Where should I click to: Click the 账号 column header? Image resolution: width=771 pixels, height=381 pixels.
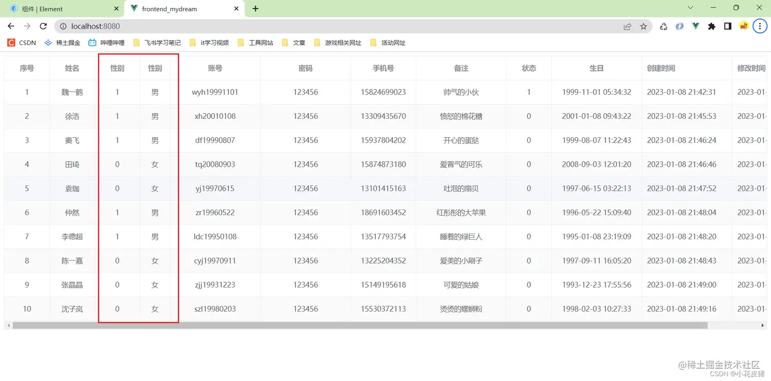[x=215, y=68]
